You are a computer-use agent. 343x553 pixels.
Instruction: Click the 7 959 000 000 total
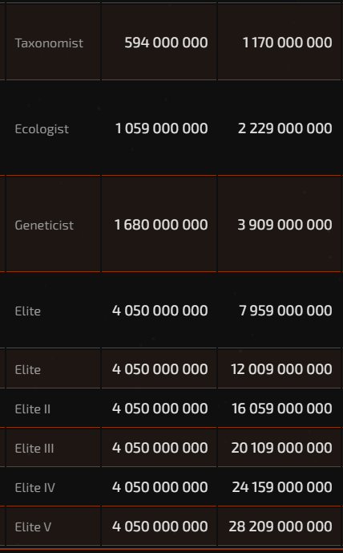(x=285, y=311)
